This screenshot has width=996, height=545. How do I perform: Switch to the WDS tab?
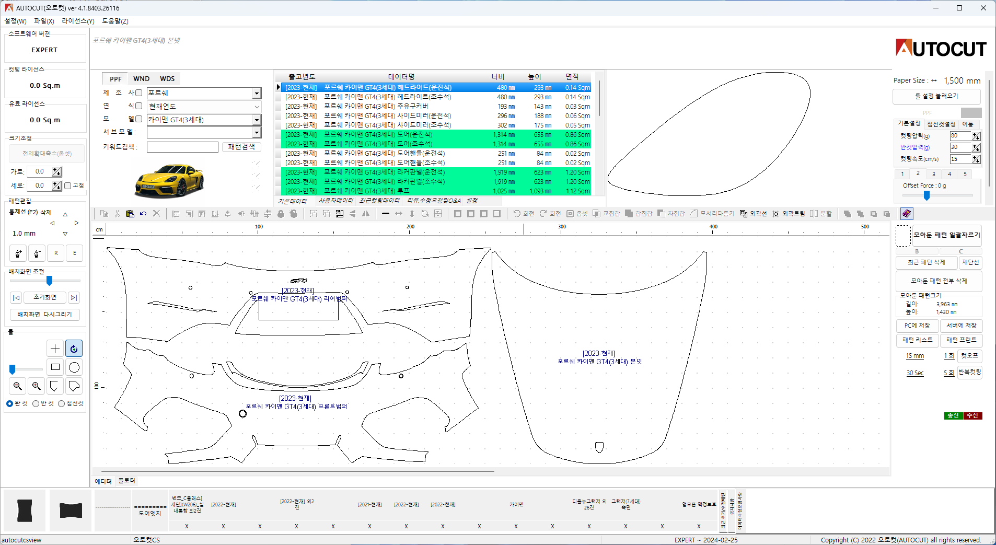167,79
